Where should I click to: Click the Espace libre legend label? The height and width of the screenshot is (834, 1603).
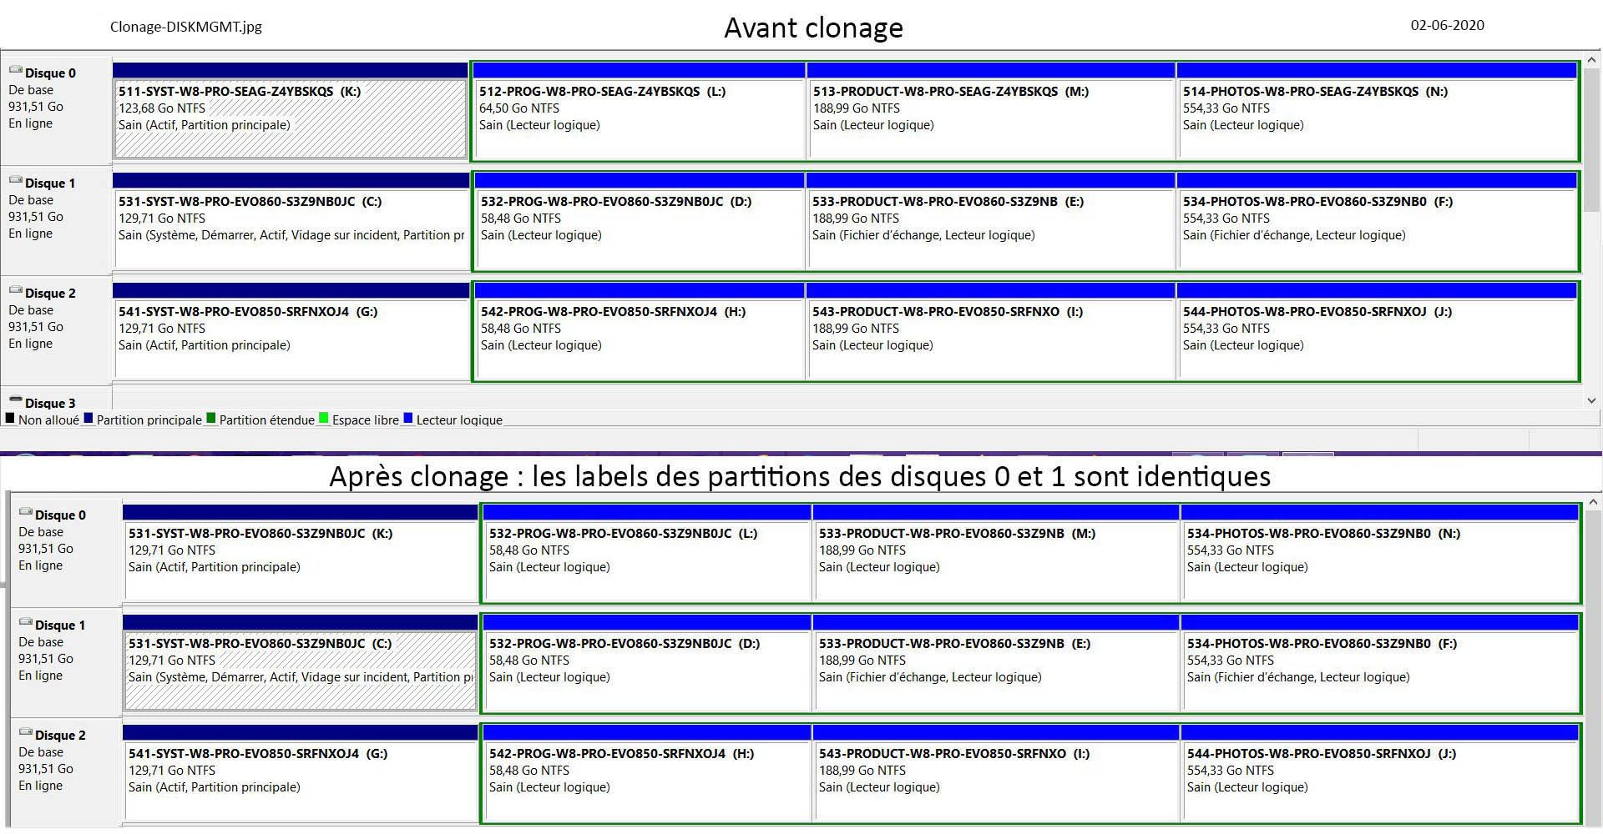click(366, 420)
